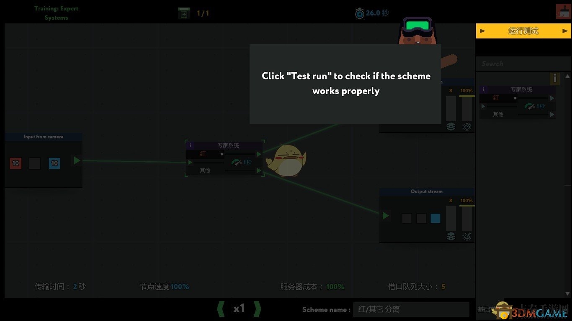
Task: Click the blue square in lower Output stream
Action: coord(435,218)
